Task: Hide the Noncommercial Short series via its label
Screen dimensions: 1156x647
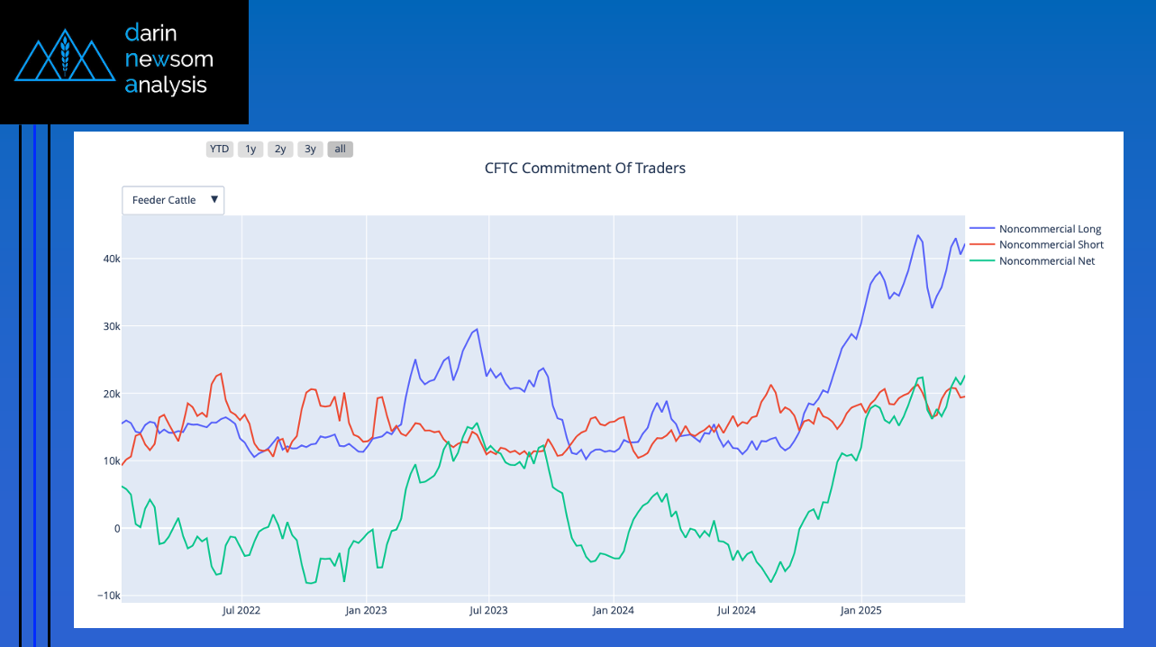Action: point(1051,245)
